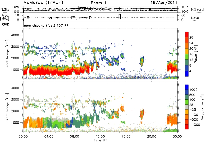This screenshot has width=205, height=142.
Task: Click the light green 12-16 dB power color band
Action: [187, 57]
